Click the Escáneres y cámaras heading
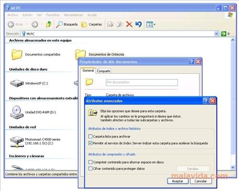Viewport: 239px width, 191px height. pos(26,156)
